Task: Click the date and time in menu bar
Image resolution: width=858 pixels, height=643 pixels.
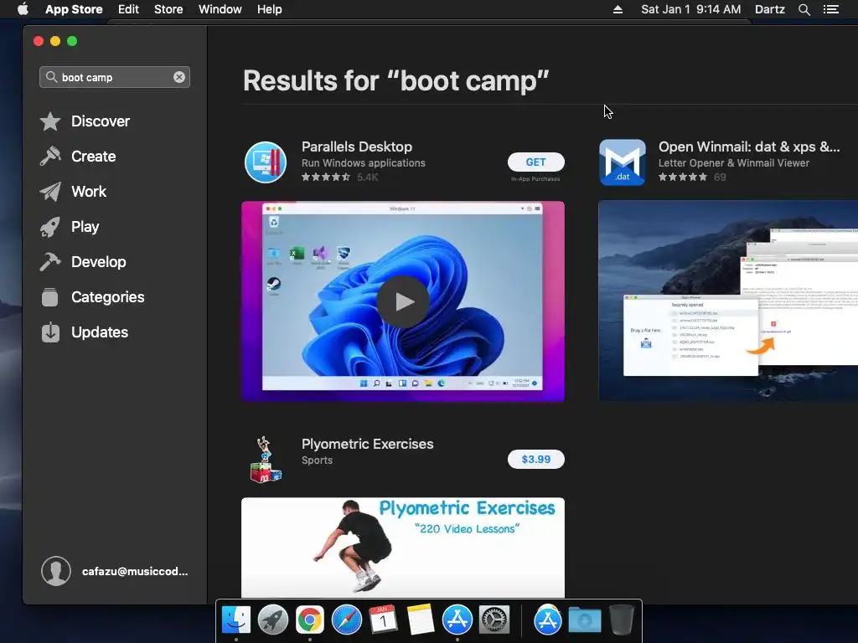Action: [690, 9]
